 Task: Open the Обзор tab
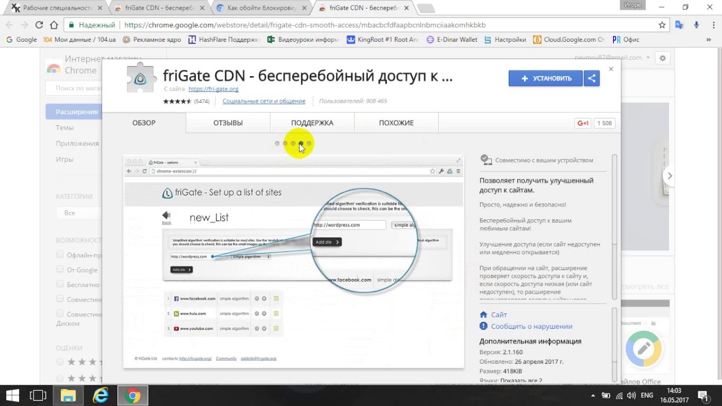(144, 123)
